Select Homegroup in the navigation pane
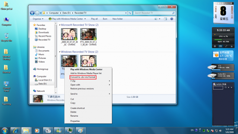This screenshot has height=134, width=238. 42,69
